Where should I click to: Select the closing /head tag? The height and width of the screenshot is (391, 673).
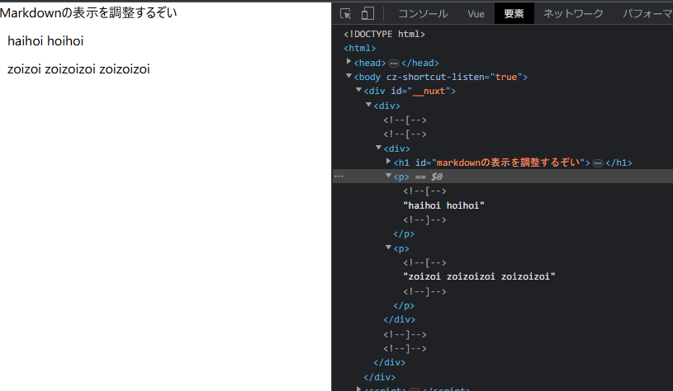pyautogui.click(x=419, y=63)
